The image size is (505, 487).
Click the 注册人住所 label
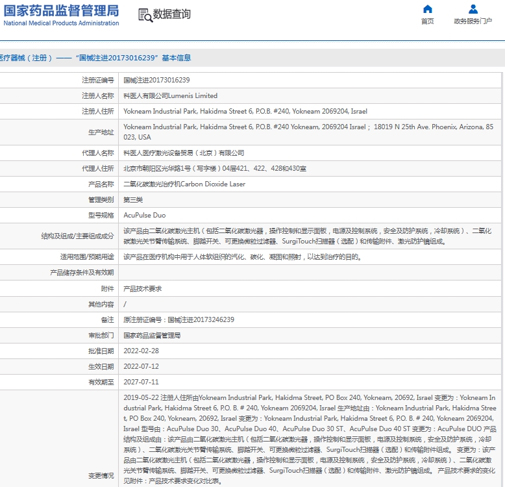[98, 111]
